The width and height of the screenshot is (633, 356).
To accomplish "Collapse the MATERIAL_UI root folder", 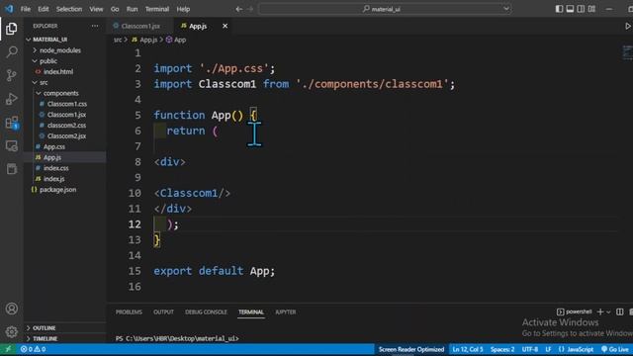I will (x=49, y=40).
